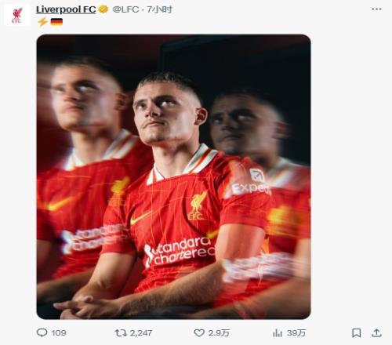Click the lightning bolt emoji
Viewport: 392px width, 345px height.
[x=42, y=22]
